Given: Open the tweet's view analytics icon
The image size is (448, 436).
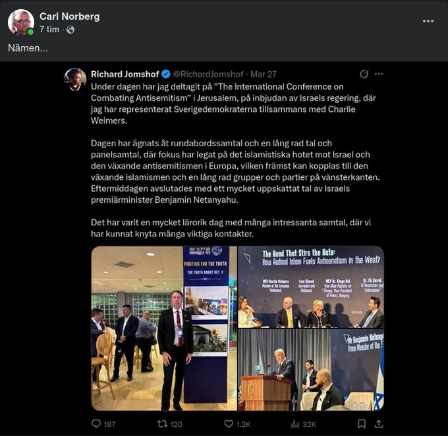Looking at the screenshot, I should click(293, 423).
